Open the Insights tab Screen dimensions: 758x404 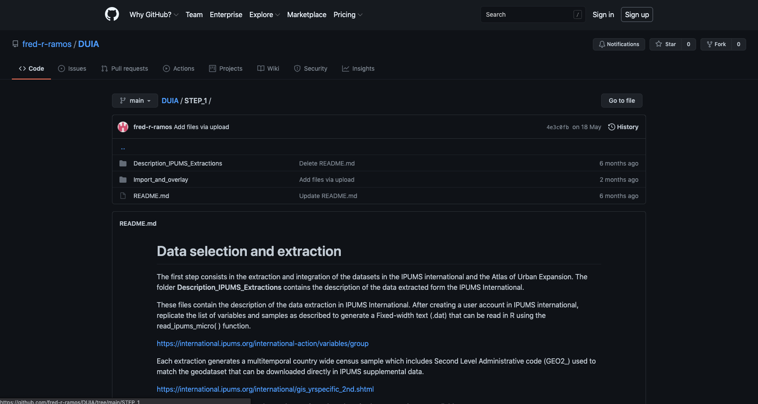point(358,69)
